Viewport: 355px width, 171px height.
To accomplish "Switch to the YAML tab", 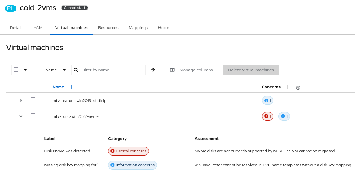I will coord(39,28).
